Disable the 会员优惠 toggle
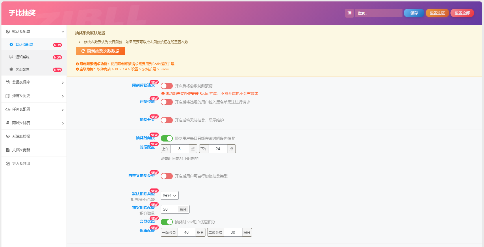Image resolution: width=484 pixels, height=247 pixels. click(x=166, y=222)
